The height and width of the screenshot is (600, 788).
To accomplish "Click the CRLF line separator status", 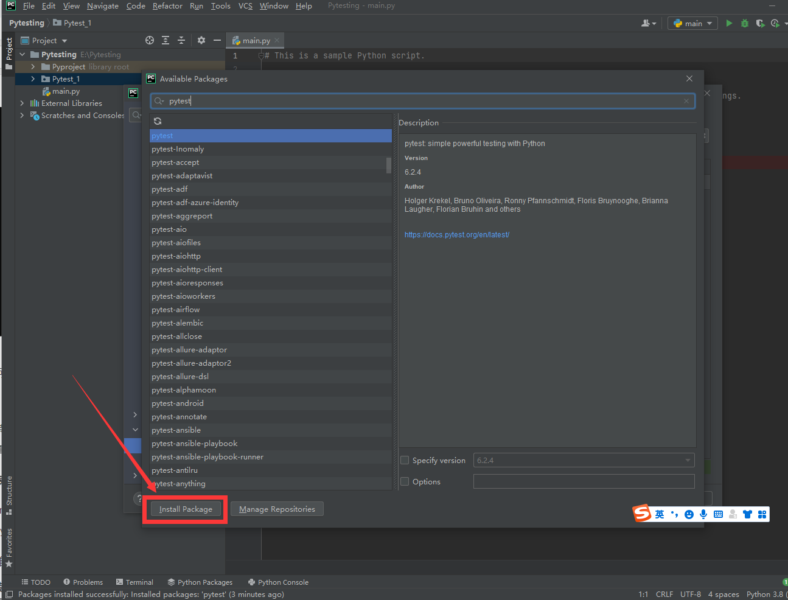I will coord(664,595).
